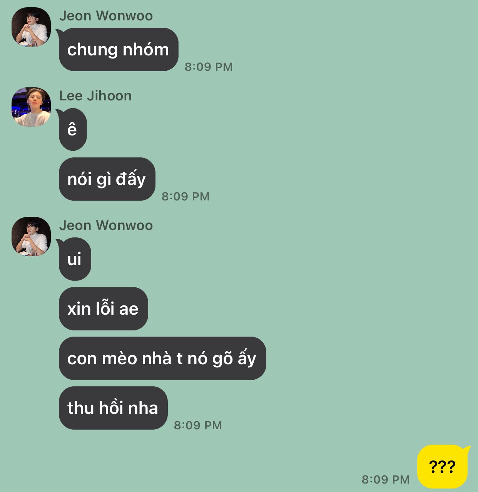This screenshot has width=478, height=492.
Task: Tap the 8:09 PM timestamp next to 'chung nhóm'
Action: tap(209, 67)
